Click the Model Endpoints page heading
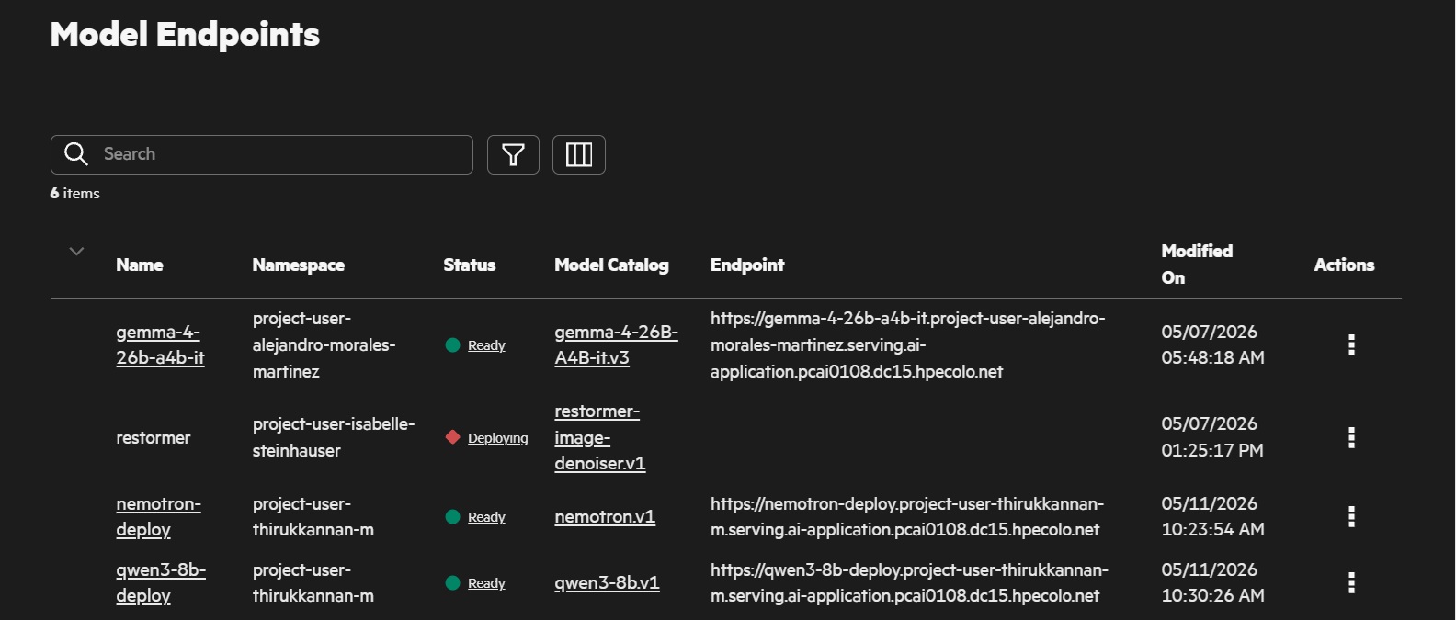The width and height of the screenshot is (1456, 620). coord(185,35)
